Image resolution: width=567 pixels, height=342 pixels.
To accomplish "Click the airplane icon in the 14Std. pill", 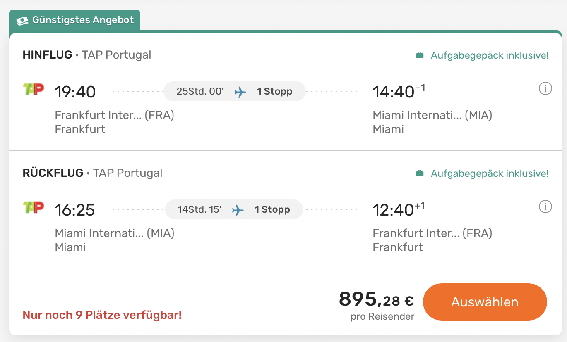I will (x=238, y=210).
